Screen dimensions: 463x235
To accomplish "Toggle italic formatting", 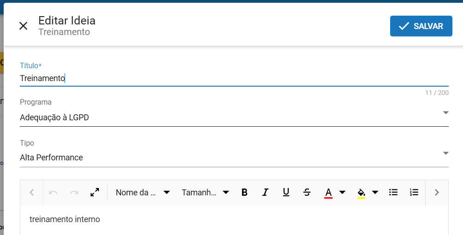I will (265, 193).
